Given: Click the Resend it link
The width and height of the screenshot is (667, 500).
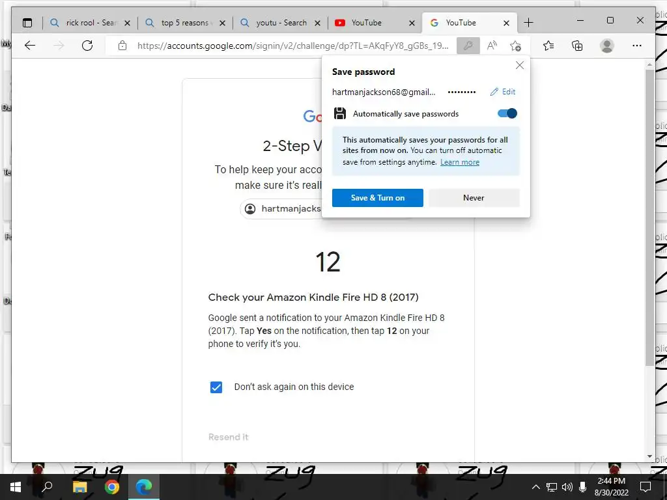Looking at the screenshot, I should point(229,437).
